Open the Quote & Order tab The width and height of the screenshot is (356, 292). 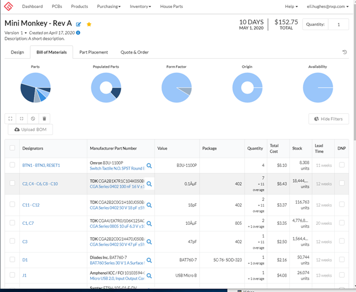pyautogui.click(x=135, y=52)
